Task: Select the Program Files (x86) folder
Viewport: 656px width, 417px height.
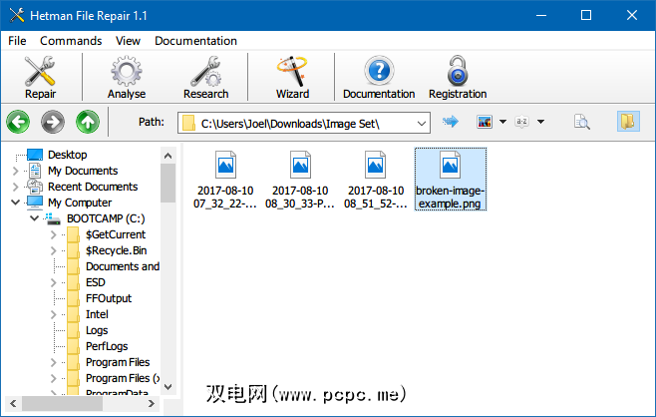Action: [x=123, y=378]
